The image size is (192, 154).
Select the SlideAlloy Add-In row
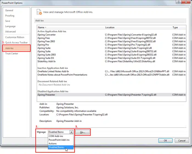[112, 61]
